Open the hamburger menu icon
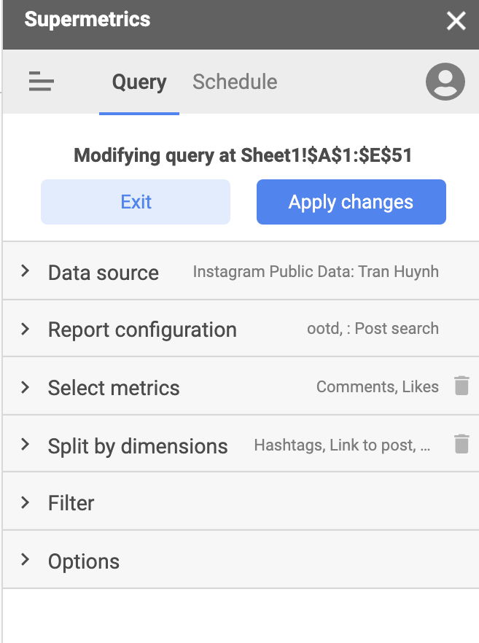 click(41, 81)
